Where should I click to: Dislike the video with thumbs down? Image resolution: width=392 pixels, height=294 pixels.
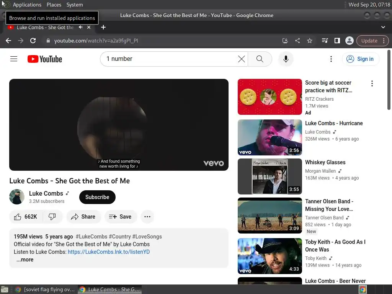tap(52, 217)
